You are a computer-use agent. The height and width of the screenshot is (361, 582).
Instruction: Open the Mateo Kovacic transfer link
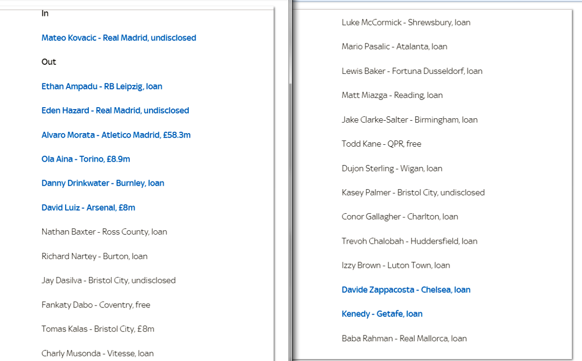pyautogui.click(x=119, y=38)
